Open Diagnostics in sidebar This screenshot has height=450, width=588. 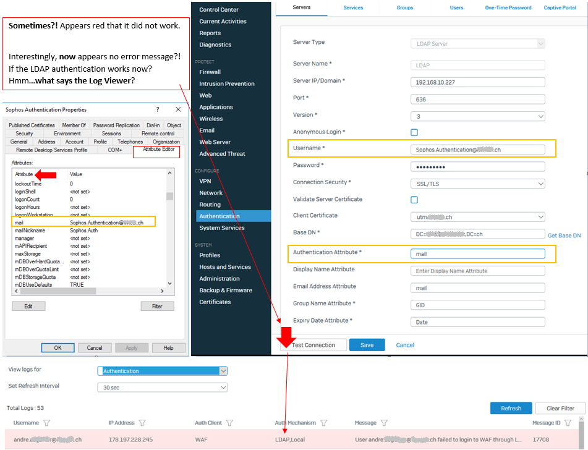pos(215,45)
